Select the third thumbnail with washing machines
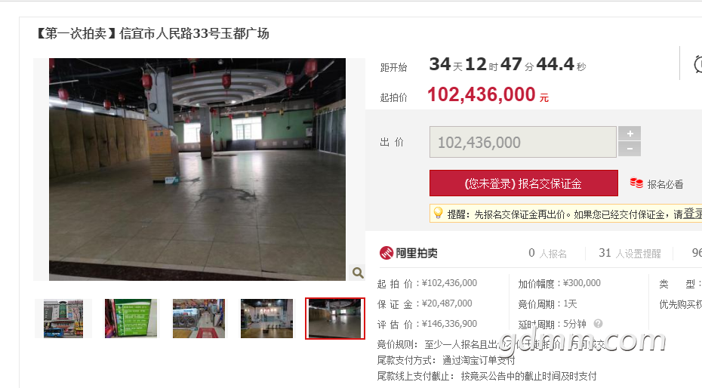Image resolution: width=702 pixels, height=388 pixels. click(x=199, y=319)
